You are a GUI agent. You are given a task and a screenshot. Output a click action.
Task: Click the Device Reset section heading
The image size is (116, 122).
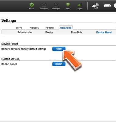coord(10,44)
